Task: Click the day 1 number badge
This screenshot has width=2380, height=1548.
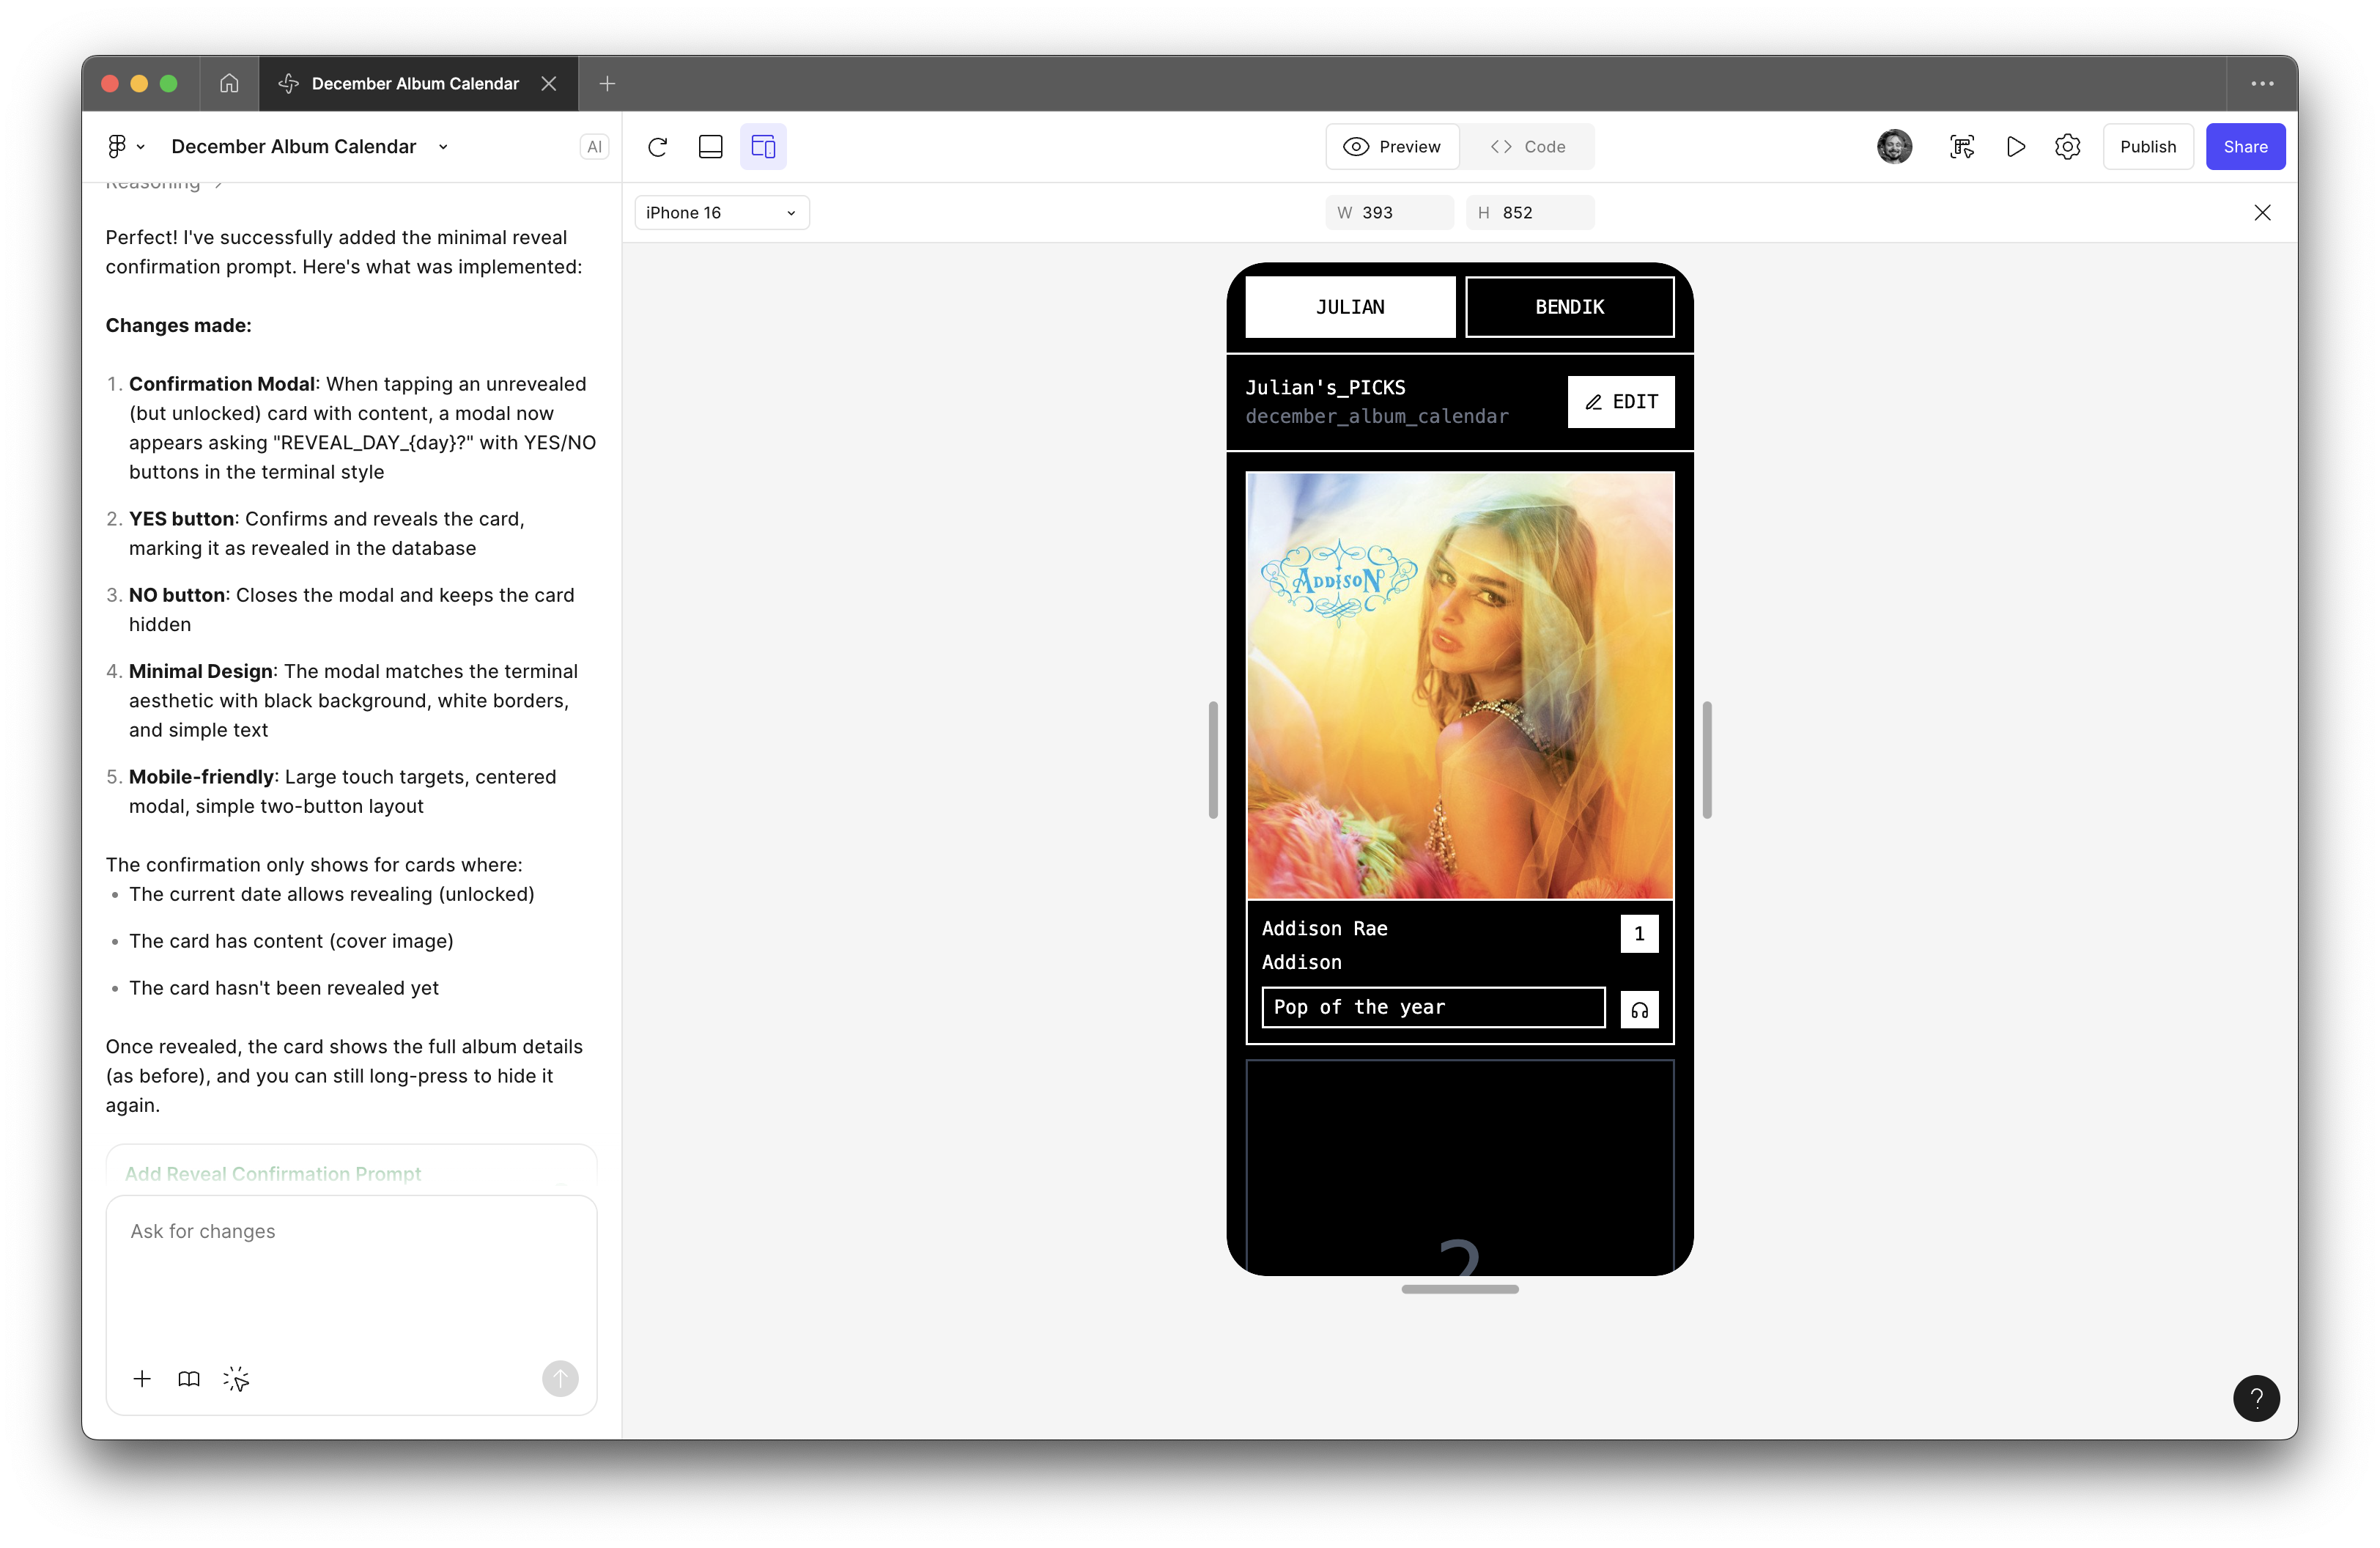Action: [1639, 934]
